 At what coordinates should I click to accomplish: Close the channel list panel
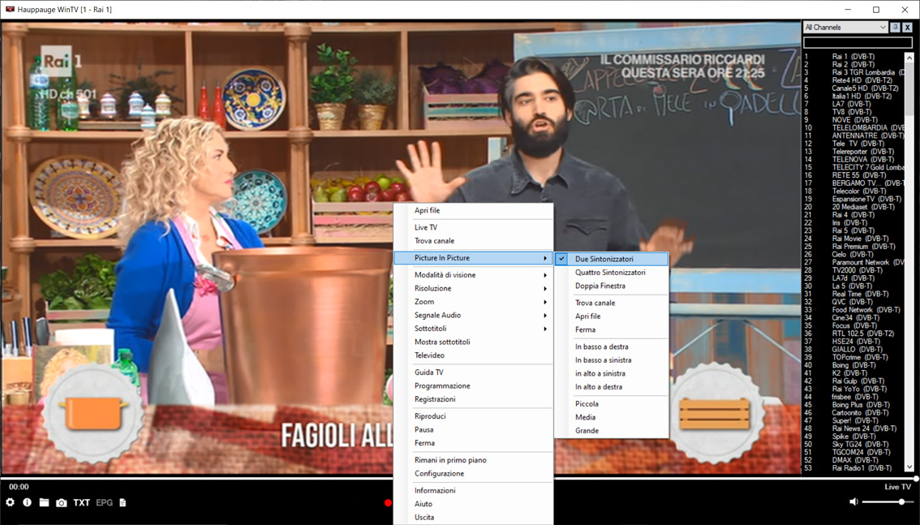point(907,27)
